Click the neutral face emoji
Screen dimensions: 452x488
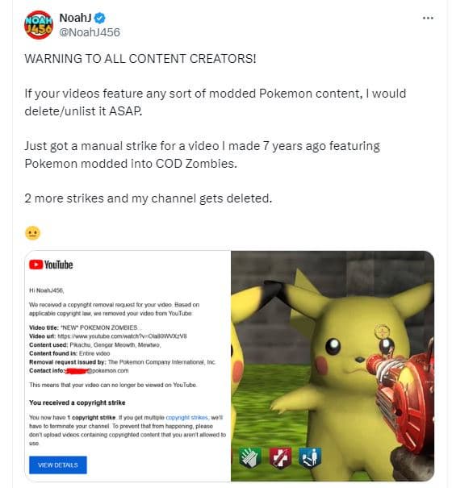pos(33,233)
